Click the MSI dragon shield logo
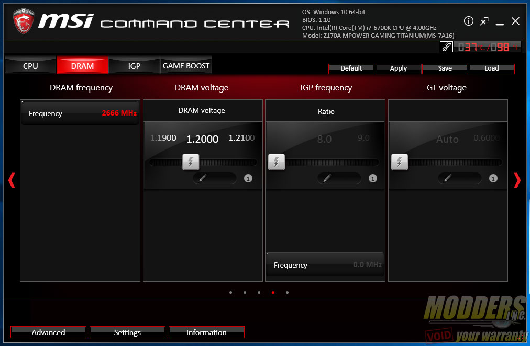Image resolution: width=530 pixels, height=346 pixels. coord(23,21)
